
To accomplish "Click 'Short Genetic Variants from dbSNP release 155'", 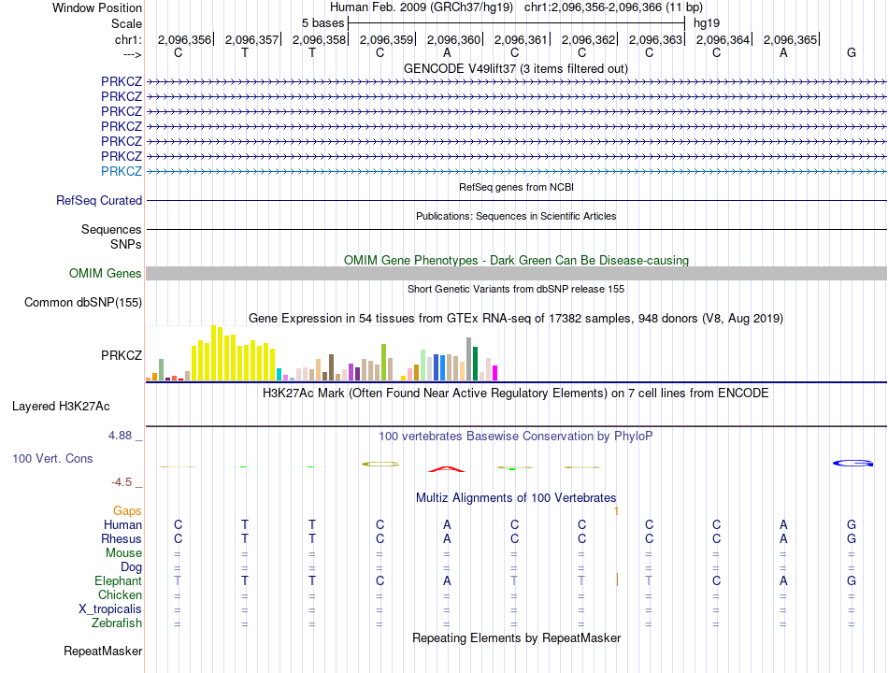I will coord(516,289).
